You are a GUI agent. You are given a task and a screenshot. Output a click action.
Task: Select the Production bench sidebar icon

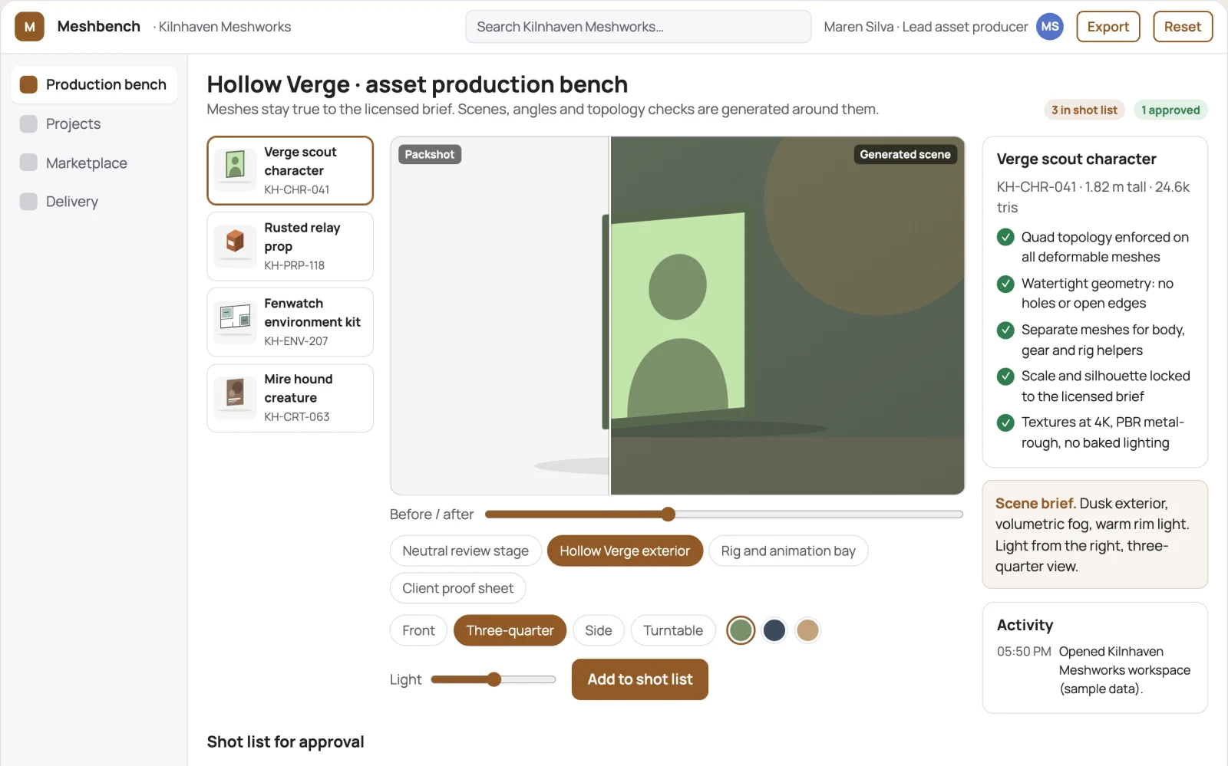(x=28, y=84)
